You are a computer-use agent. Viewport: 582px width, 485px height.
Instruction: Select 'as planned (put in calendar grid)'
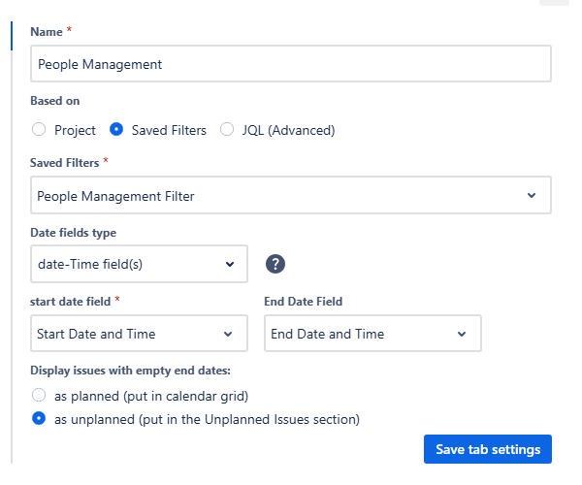(39, 395)
